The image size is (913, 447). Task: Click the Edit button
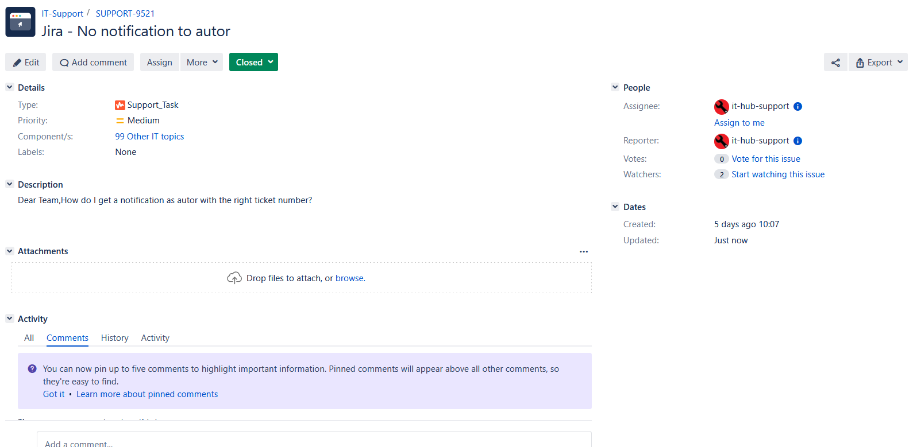pyautogui.click(x=26, y=62)
